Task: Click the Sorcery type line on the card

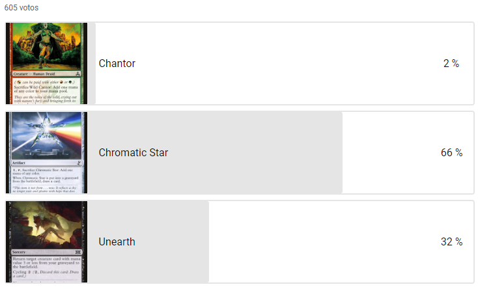Action: 46,252
